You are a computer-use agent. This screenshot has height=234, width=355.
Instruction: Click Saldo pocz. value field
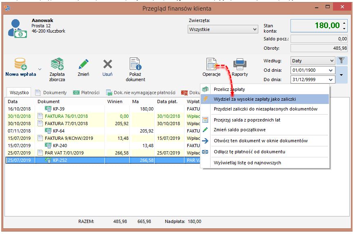[319, 39]
